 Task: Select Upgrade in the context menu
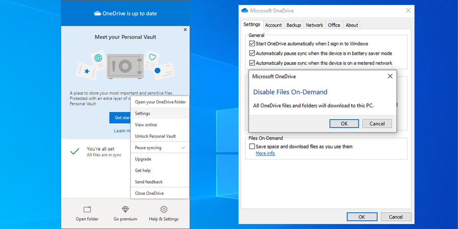(x=160, y=159)
